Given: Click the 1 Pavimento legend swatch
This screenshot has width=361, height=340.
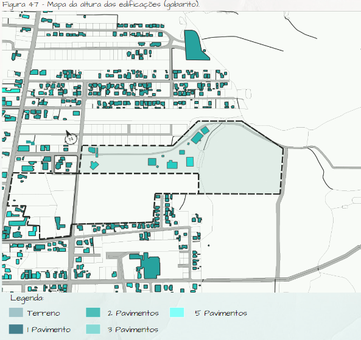Looking at the screenshot, I should point(16,329).
